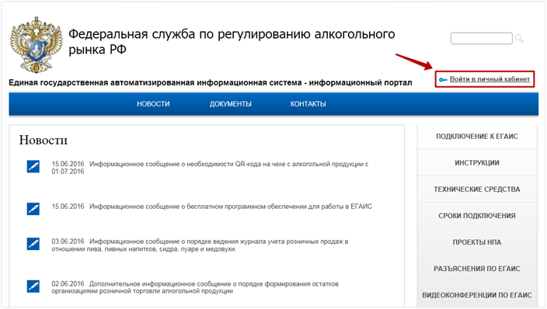Open ИНСТРУКЦИИ sidebar button

477,163
